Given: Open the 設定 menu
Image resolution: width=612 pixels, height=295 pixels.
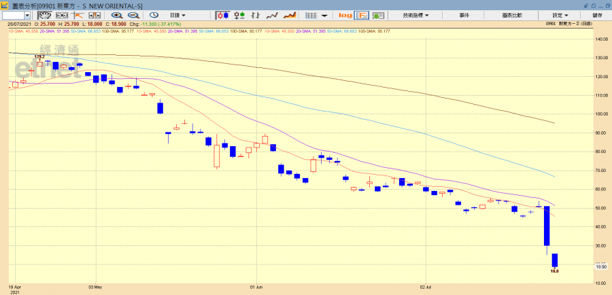Looking at the screenshot, I should tap(560, 15).
